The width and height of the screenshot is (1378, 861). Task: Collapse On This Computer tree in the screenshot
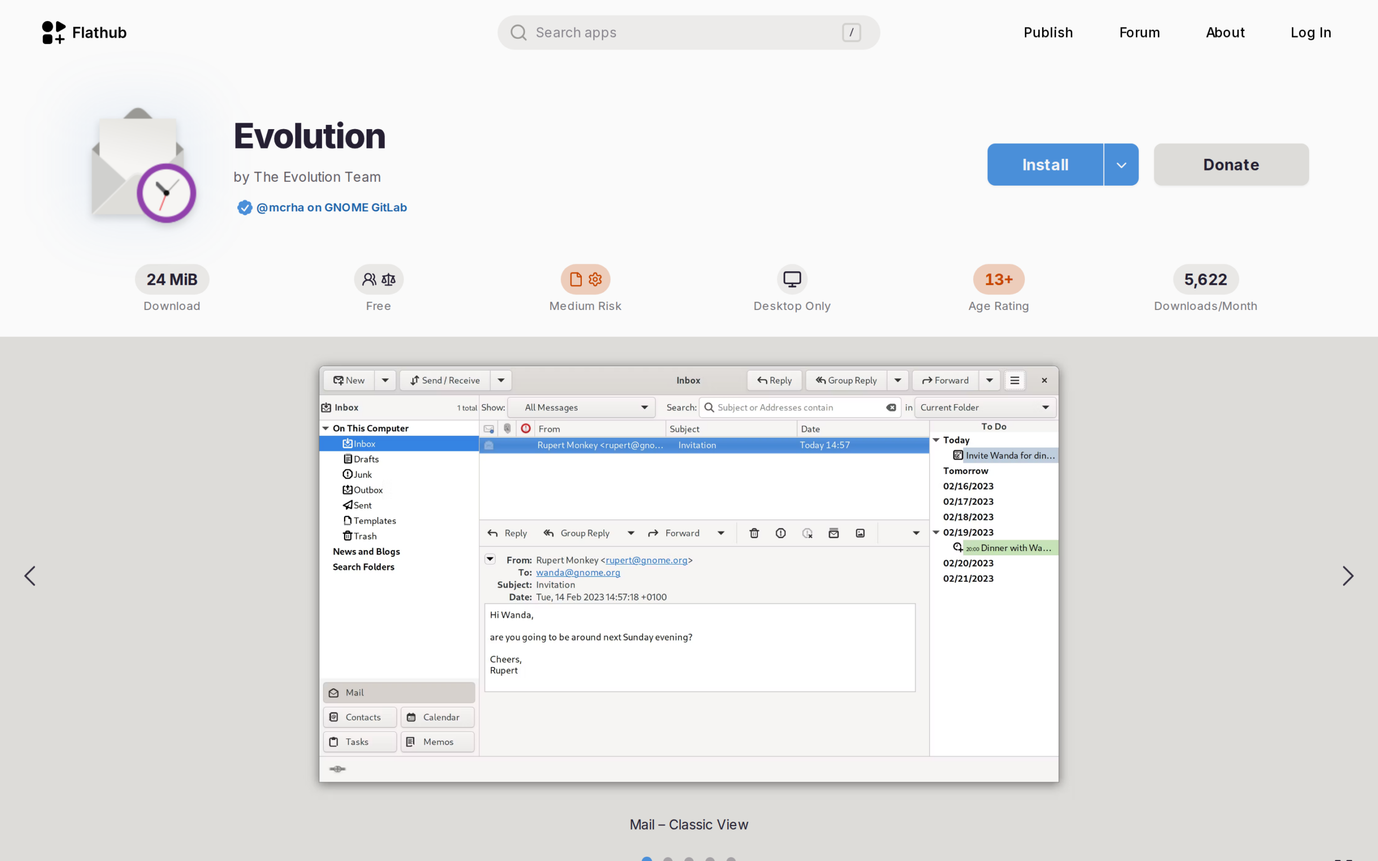click(326, 428)
